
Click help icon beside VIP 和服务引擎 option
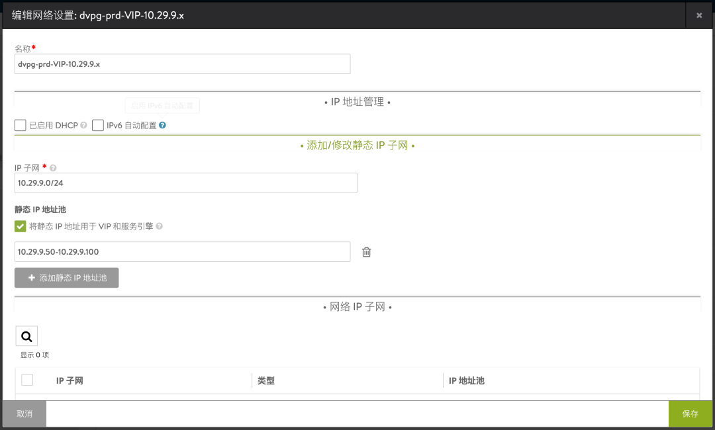pos(159,226)
